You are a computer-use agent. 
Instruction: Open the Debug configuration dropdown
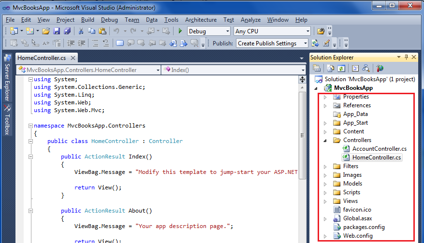228,31
